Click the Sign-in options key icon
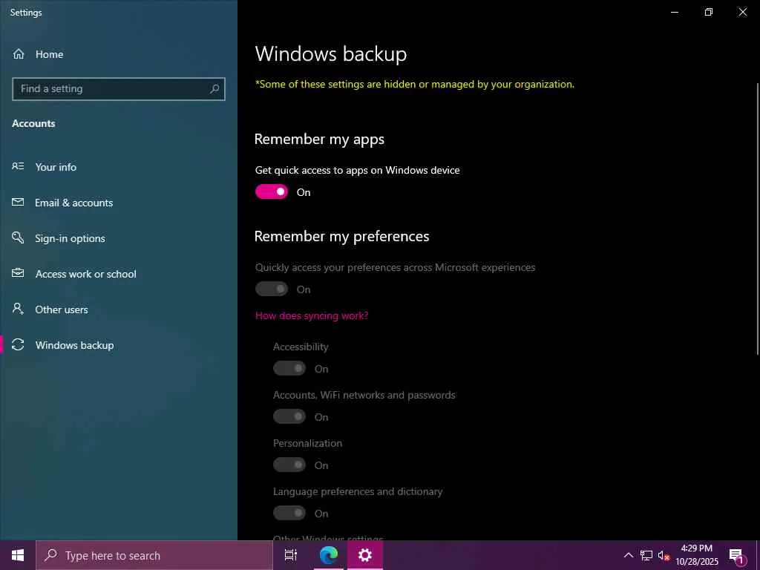The width and height of the screenshot is (760, 570). [x=18, y=237]
